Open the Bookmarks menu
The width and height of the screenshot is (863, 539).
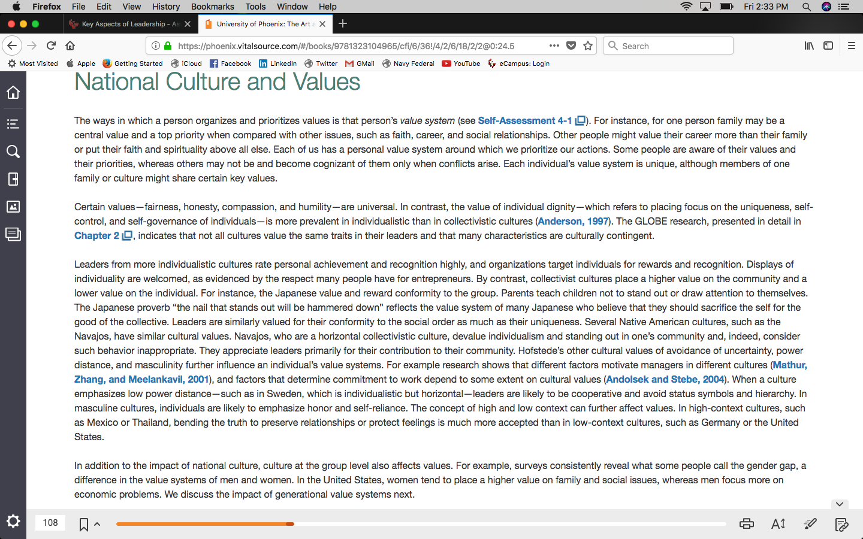213,7
